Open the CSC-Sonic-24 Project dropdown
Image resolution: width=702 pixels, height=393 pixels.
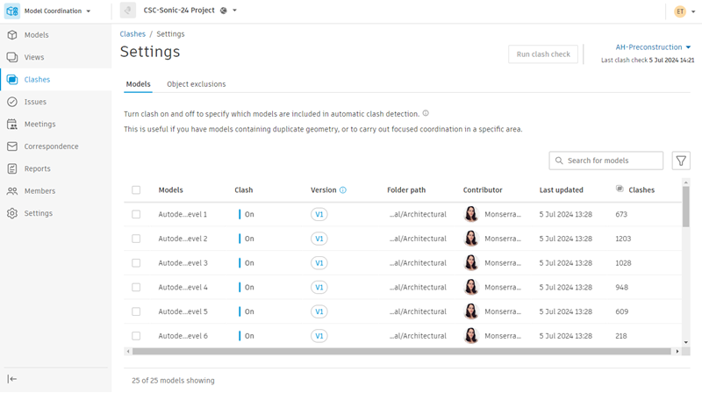(x=234, y=11)
